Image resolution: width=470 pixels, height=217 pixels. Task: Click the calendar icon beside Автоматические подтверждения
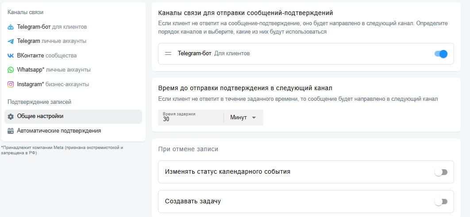tap(11, 131)
